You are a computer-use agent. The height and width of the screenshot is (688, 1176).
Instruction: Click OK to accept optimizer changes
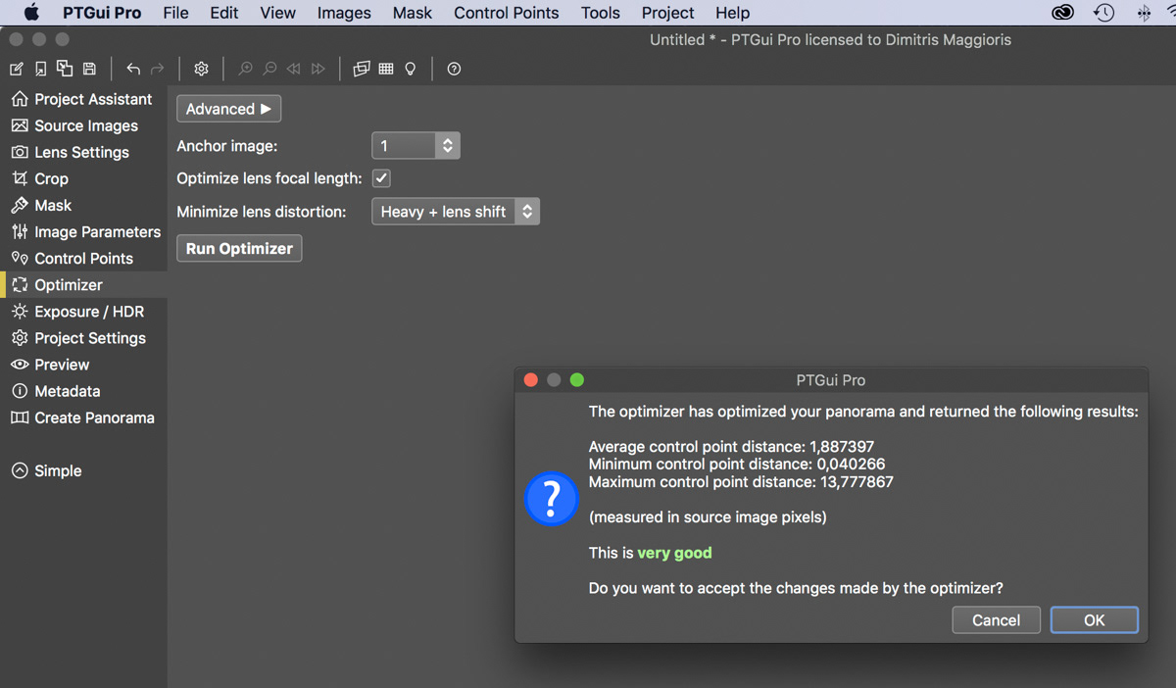[x=1094, y=620]
